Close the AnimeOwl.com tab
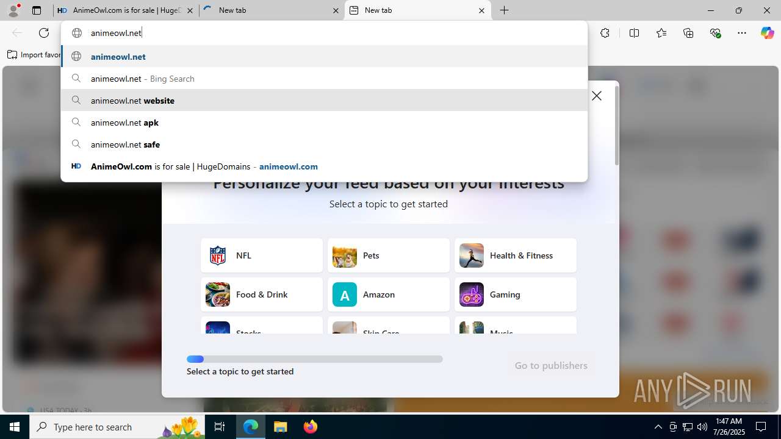 [x=190, y=10]
